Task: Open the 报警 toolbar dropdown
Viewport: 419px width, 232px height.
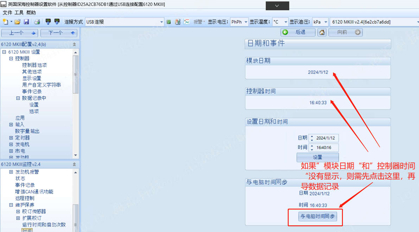Action: [x=199, y=22]
